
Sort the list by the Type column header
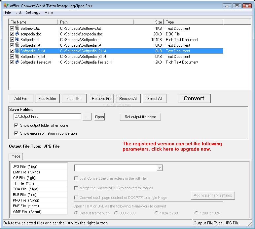coord(194,22)
